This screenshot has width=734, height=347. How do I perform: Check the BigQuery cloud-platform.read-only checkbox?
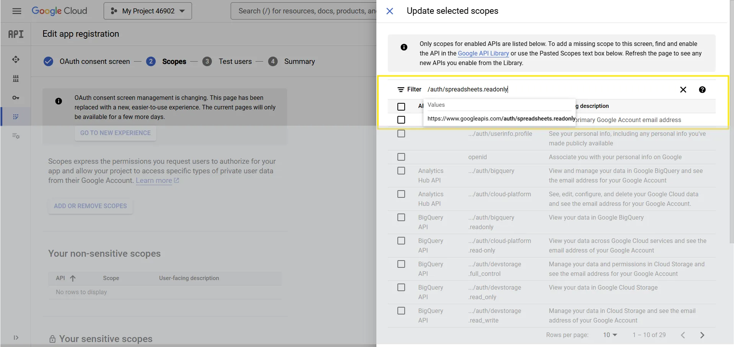click(x=401, y=241)
